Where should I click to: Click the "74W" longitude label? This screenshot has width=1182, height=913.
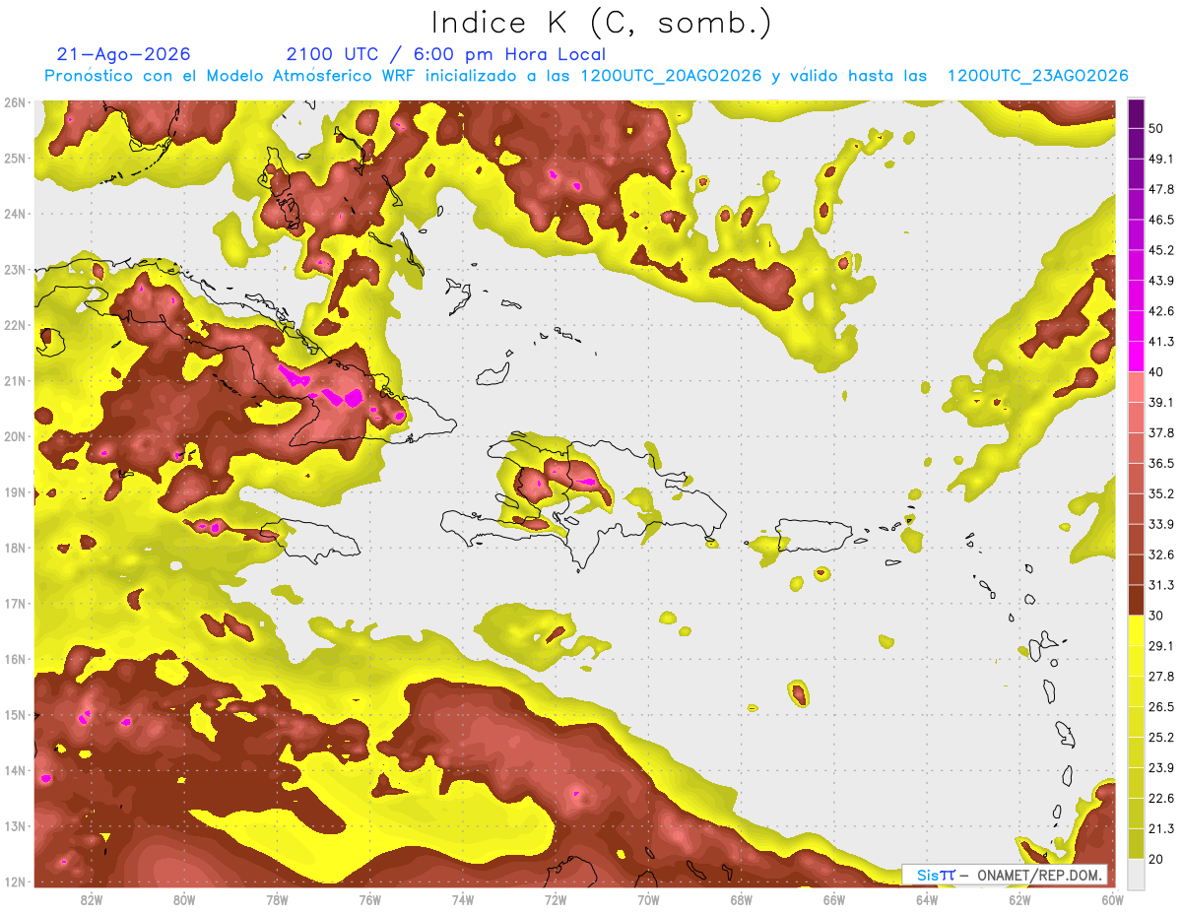[463, 899]
